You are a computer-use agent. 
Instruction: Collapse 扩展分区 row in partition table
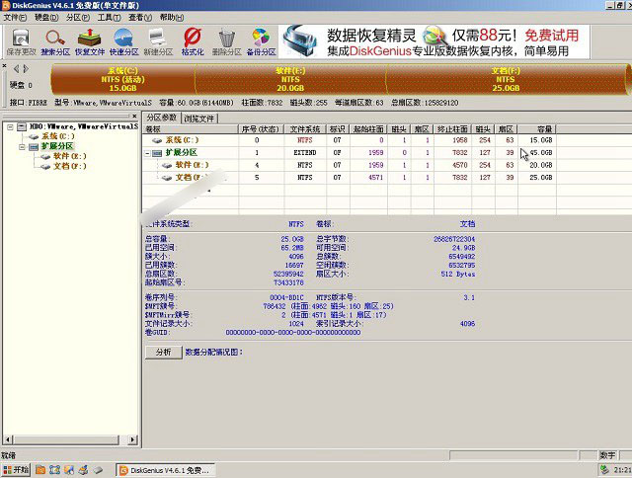pyautogui.click(x=147, y=153)
